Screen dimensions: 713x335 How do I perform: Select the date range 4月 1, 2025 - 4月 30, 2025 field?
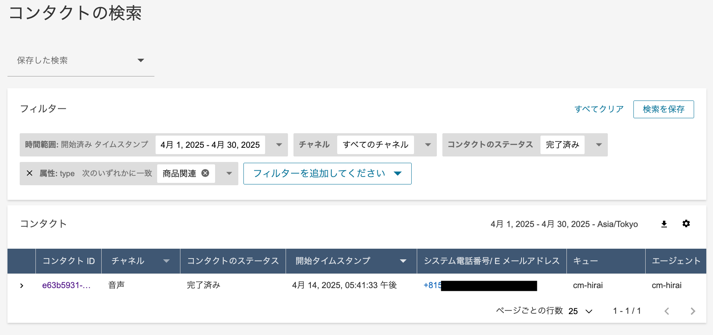[210, 145]
